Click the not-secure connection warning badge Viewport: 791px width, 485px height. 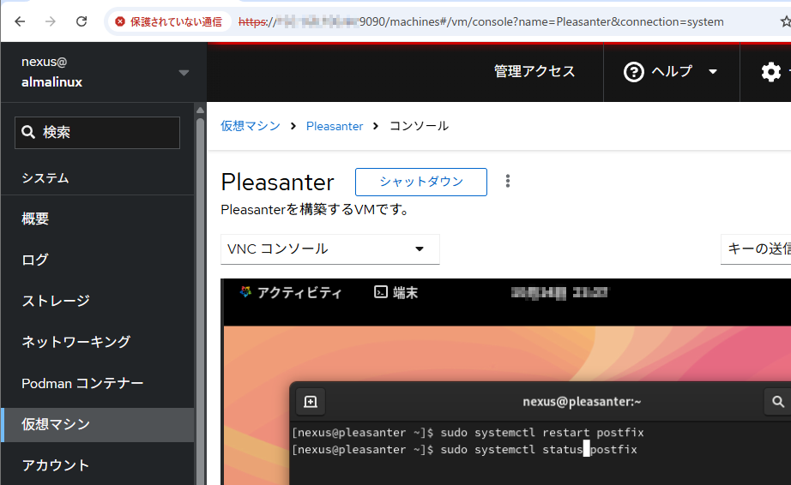click(168, 21)
